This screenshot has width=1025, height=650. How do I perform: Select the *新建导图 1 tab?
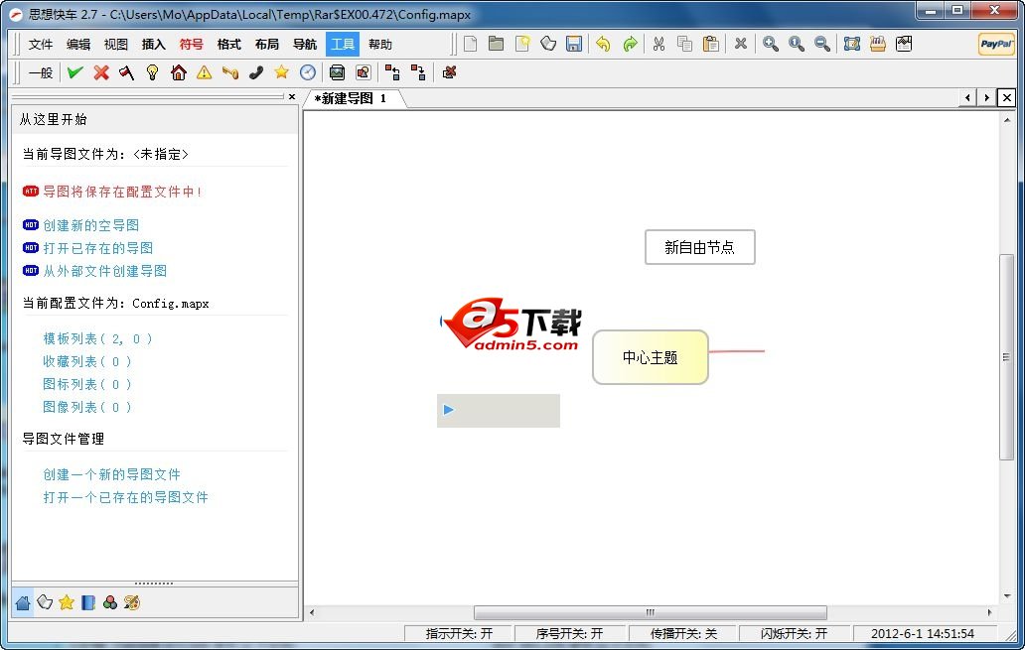(x=353, y=98)
